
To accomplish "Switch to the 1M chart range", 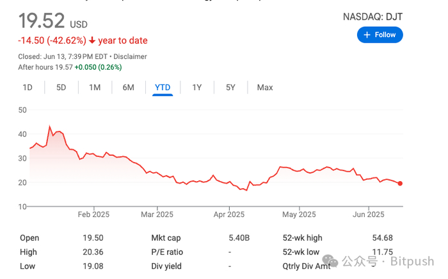I will click(95, 87).
